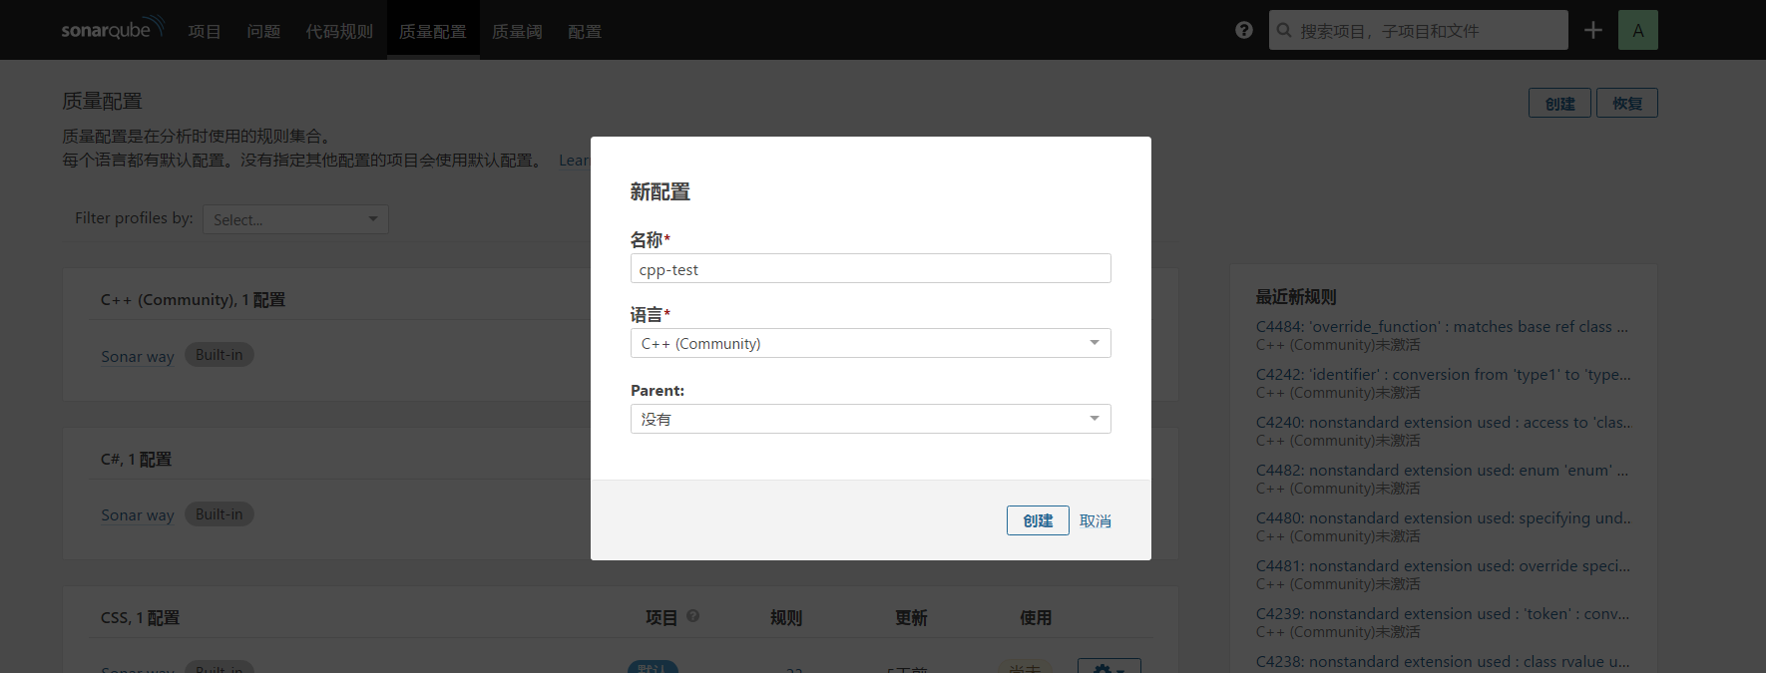Expand the Parent dropdown showing 没有
Screen dimensions: 1766x673
[871, 419]
